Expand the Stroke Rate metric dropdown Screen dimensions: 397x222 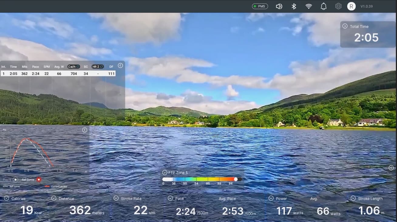[x=116, y=198]
